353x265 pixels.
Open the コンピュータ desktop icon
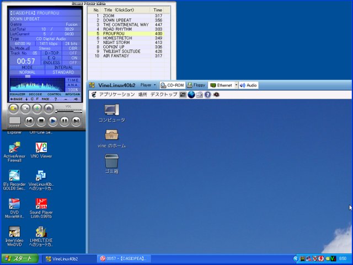coord(111,110)
